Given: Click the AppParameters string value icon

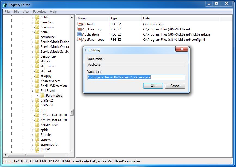Looking at the screenshot, I should [79, 39].
